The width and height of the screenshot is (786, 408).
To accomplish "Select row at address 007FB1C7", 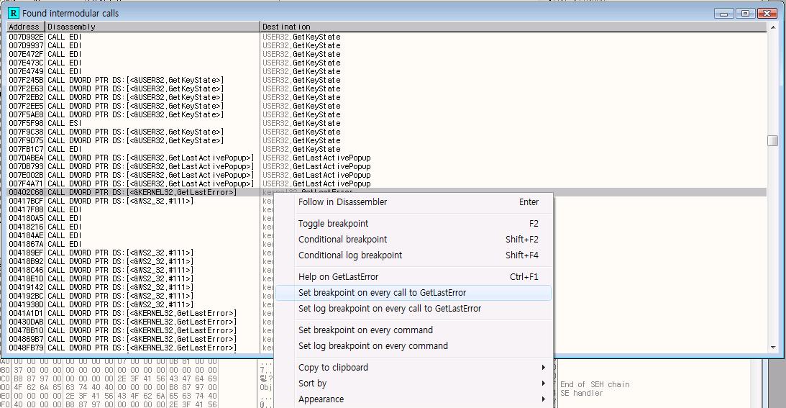I will tap(386, 150).
